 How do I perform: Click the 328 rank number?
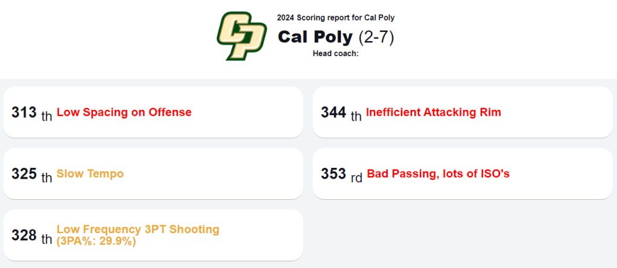(x=24, y=235)
